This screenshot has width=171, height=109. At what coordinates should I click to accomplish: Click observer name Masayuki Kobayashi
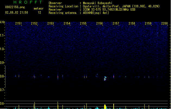click(x=98, y=3)
